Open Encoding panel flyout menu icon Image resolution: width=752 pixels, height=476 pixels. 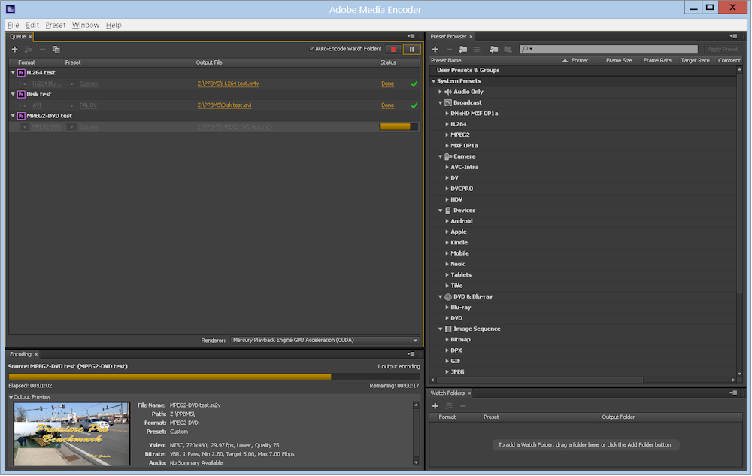[411, 354]
